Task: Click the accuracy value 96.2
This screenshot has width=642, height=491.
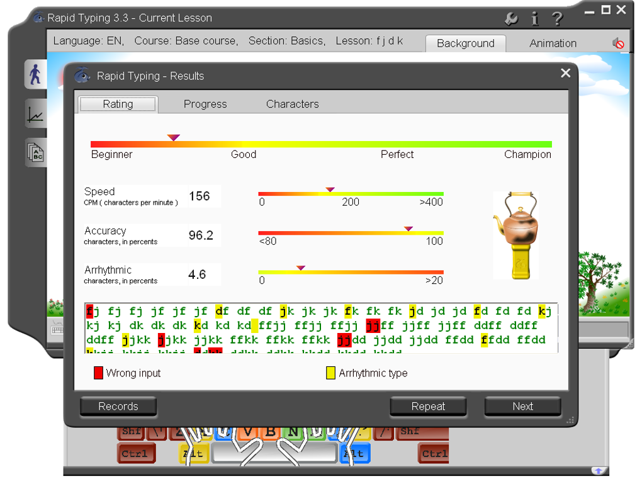Action: tap(201, 235)
